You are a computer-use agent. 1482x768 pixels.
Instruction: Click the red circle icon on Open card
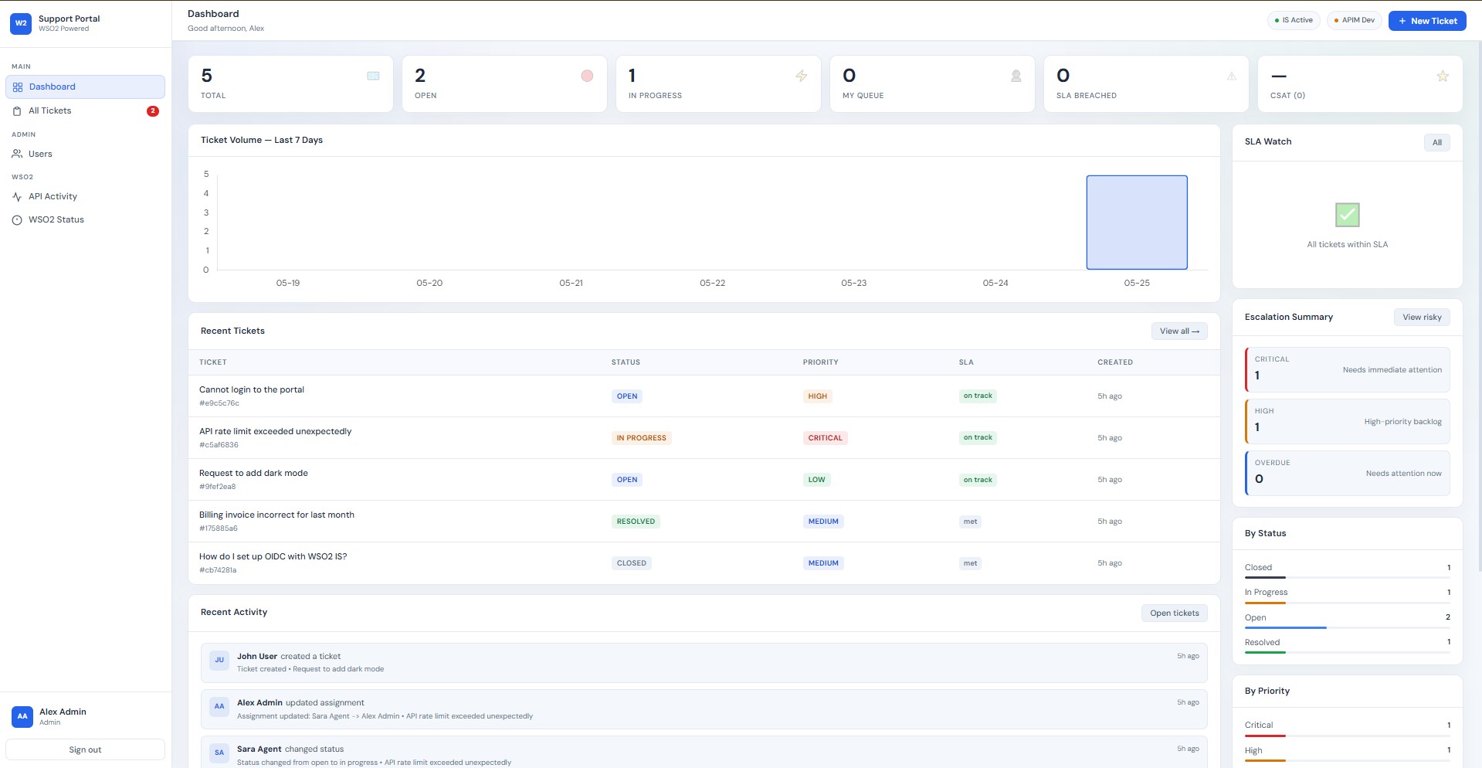(x=587, y=76)
